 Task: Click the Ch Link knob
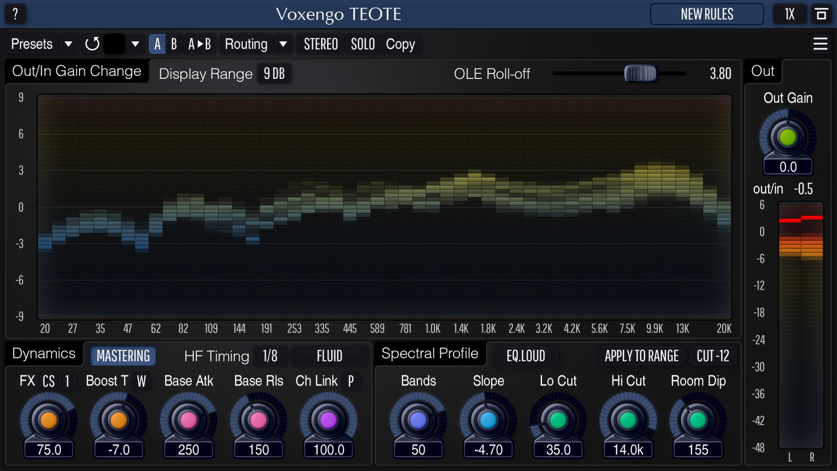tap(328, 420)
